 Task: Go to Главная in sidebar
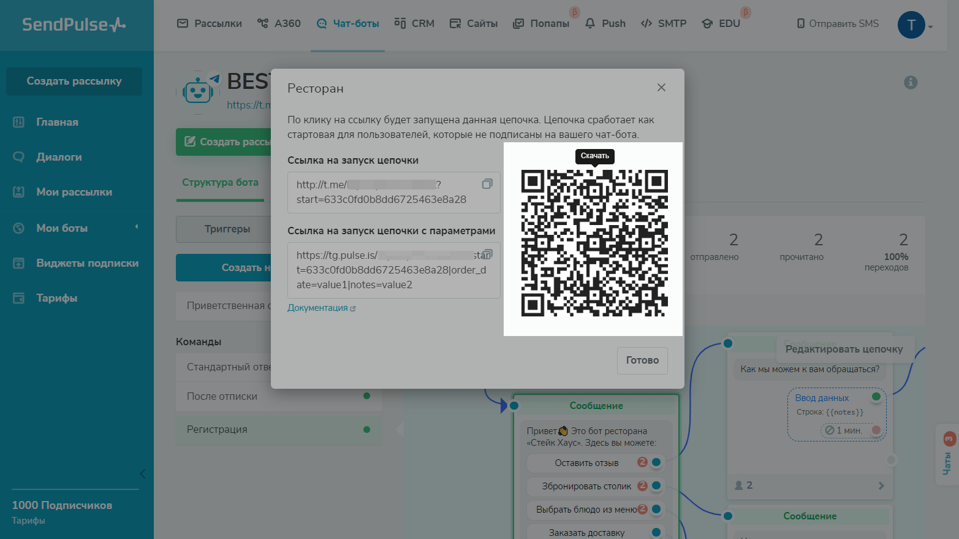[57, 122]
